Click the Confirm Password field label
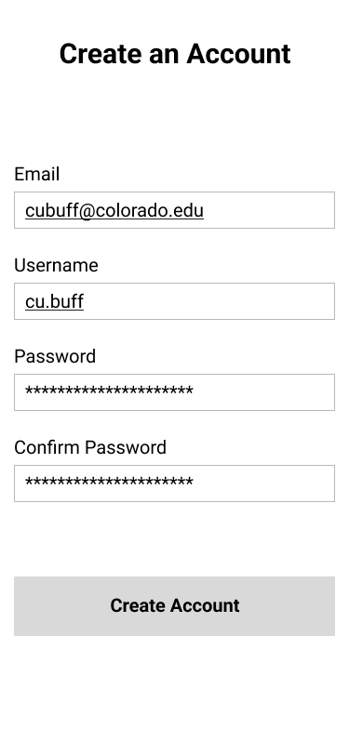This screenshot has width=349, height=755. 90,447
